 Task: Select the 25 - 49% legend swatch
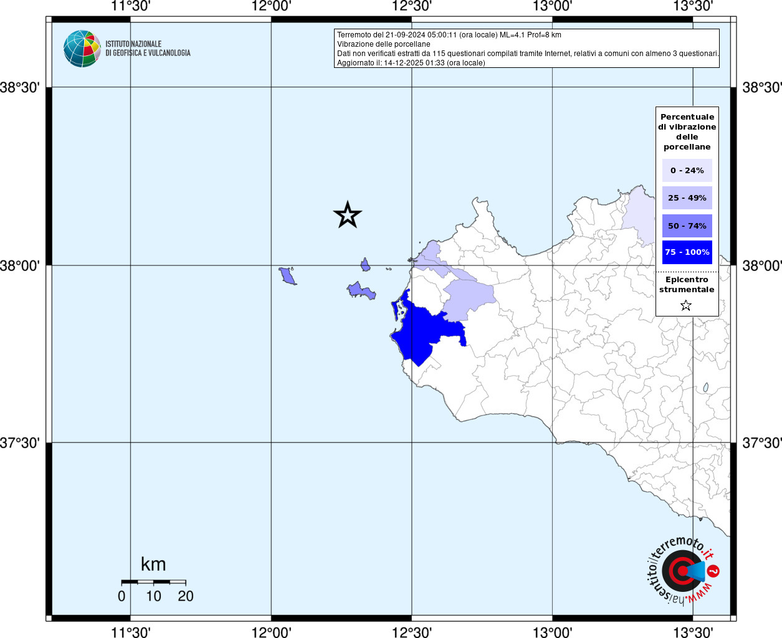[x=687, y=198]
